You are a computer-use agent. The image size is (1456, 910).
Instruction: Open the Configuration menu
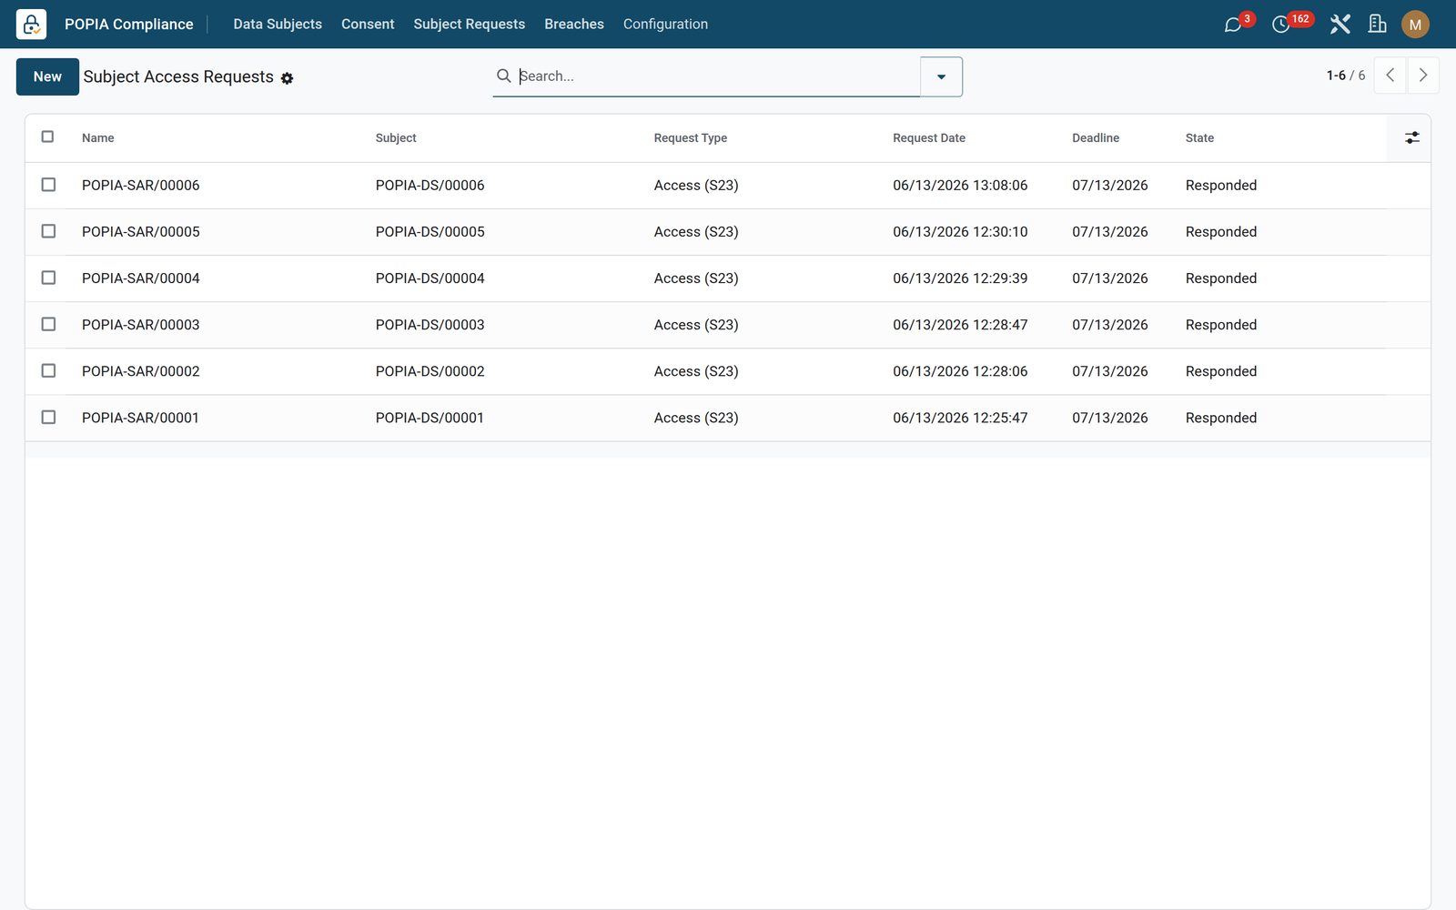pos(665,25)
